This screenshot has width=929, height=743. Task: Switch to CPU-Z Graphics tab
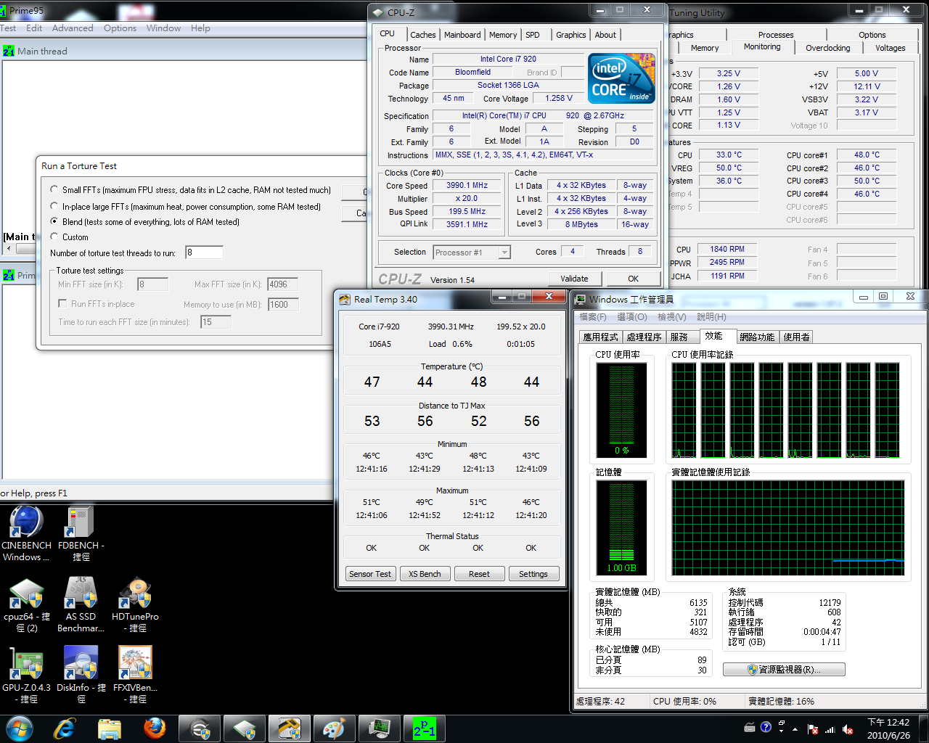point(571,35)
